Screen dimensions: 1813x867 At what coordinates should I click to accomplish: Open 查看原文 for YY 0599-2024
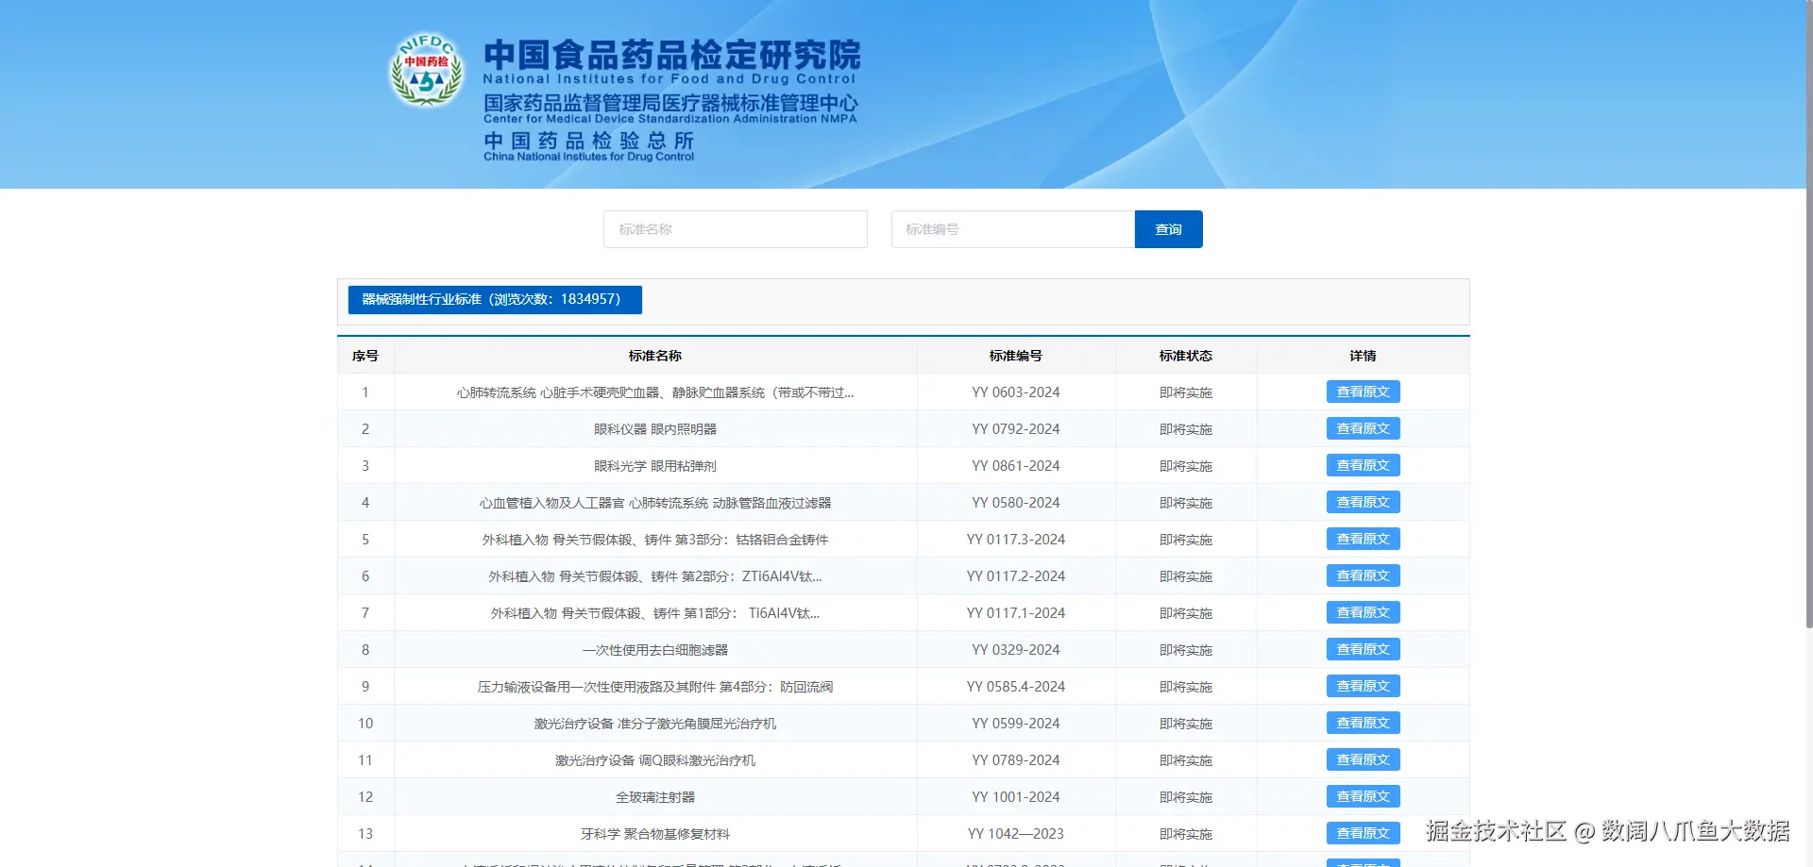[1363, 723]
